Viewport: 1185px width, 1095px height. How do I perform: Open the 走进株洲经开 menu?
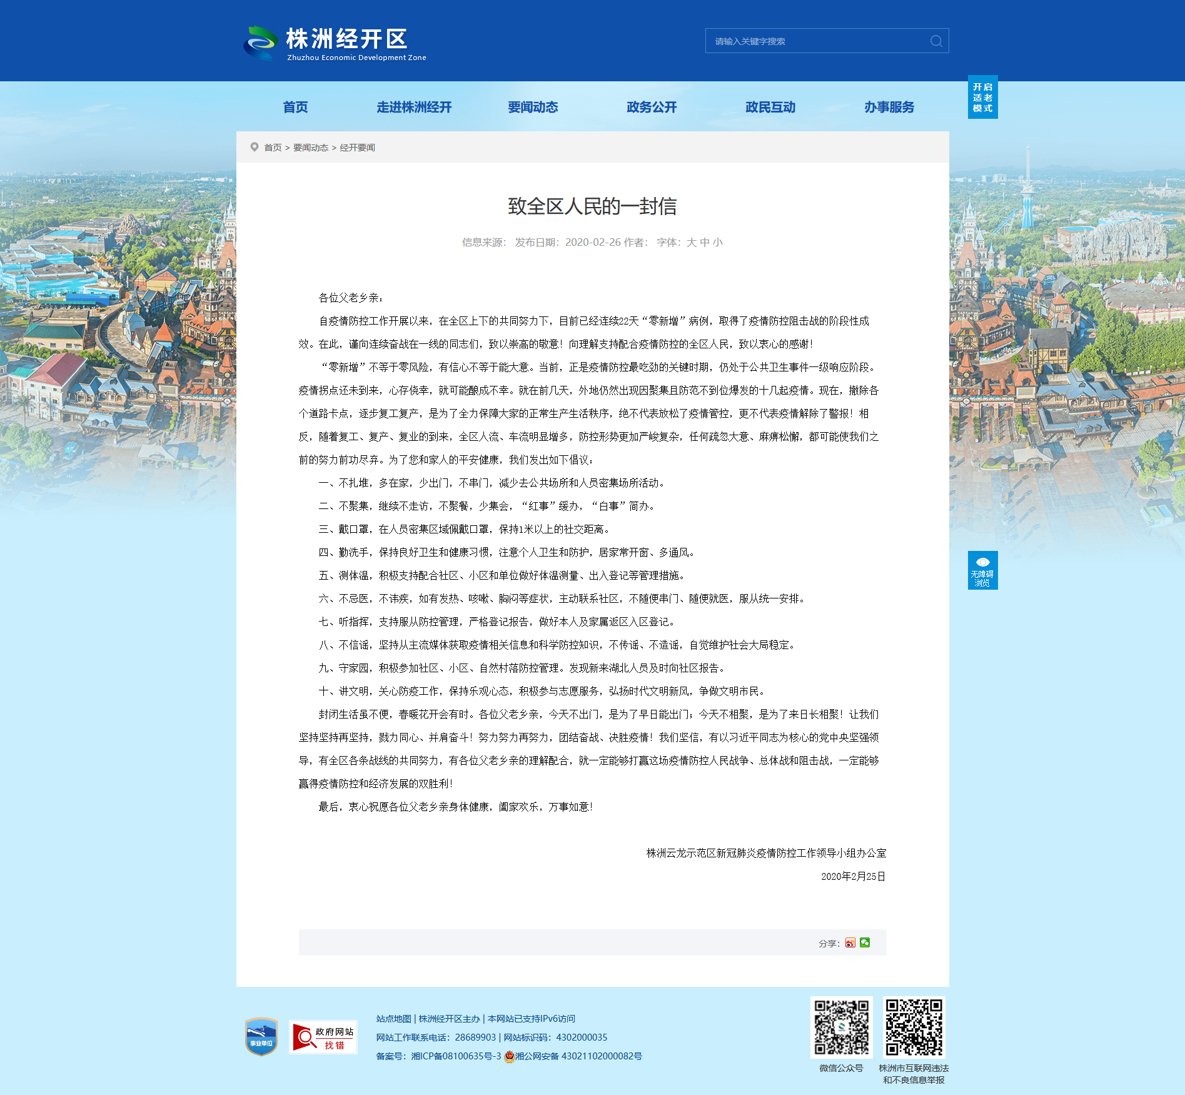click(414, 107)
